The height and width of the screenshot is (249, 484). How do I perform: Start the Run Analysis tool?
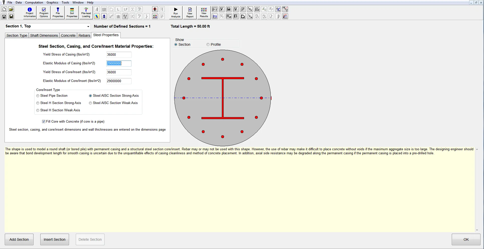(x=176, y=13)
